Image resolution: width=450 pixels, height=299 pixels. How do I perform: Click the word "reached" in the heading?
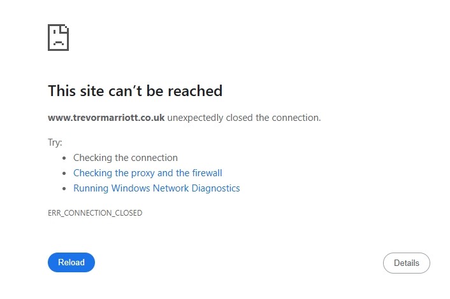coord(194,91)
